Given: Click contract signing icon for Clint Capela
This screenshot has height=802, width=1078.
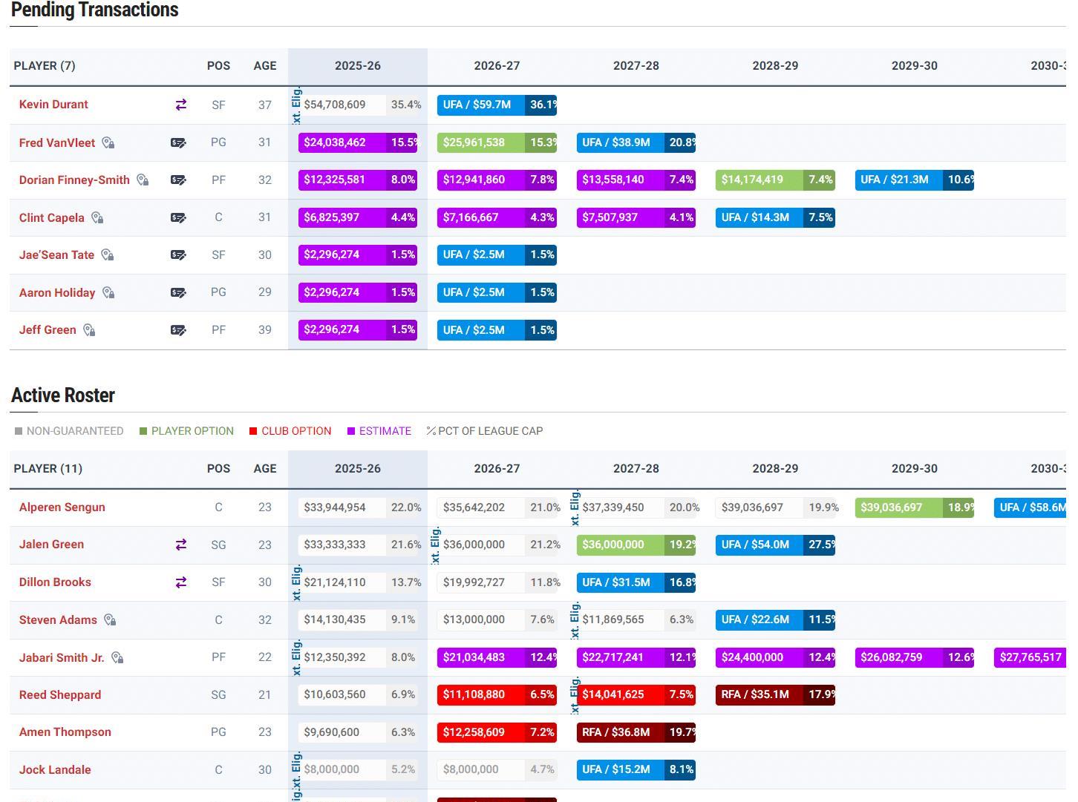Looking at the screenshot, I should click(x=178, y=217).
